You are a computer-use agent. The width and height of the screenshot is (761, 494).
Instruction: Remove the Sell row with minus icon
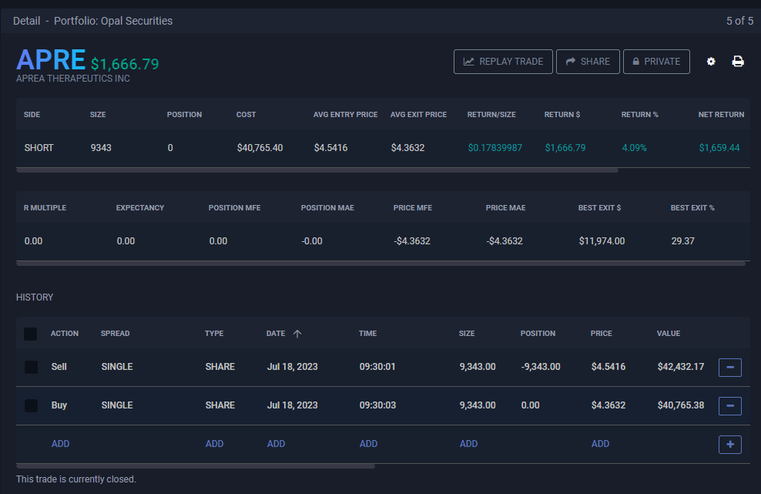(729, 367)
